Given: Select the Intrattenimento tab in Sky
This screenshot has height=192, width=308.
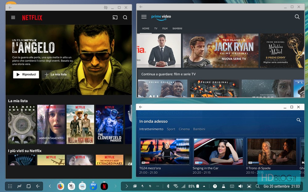Looking at the screenshot, I should [x=151, y=129].
